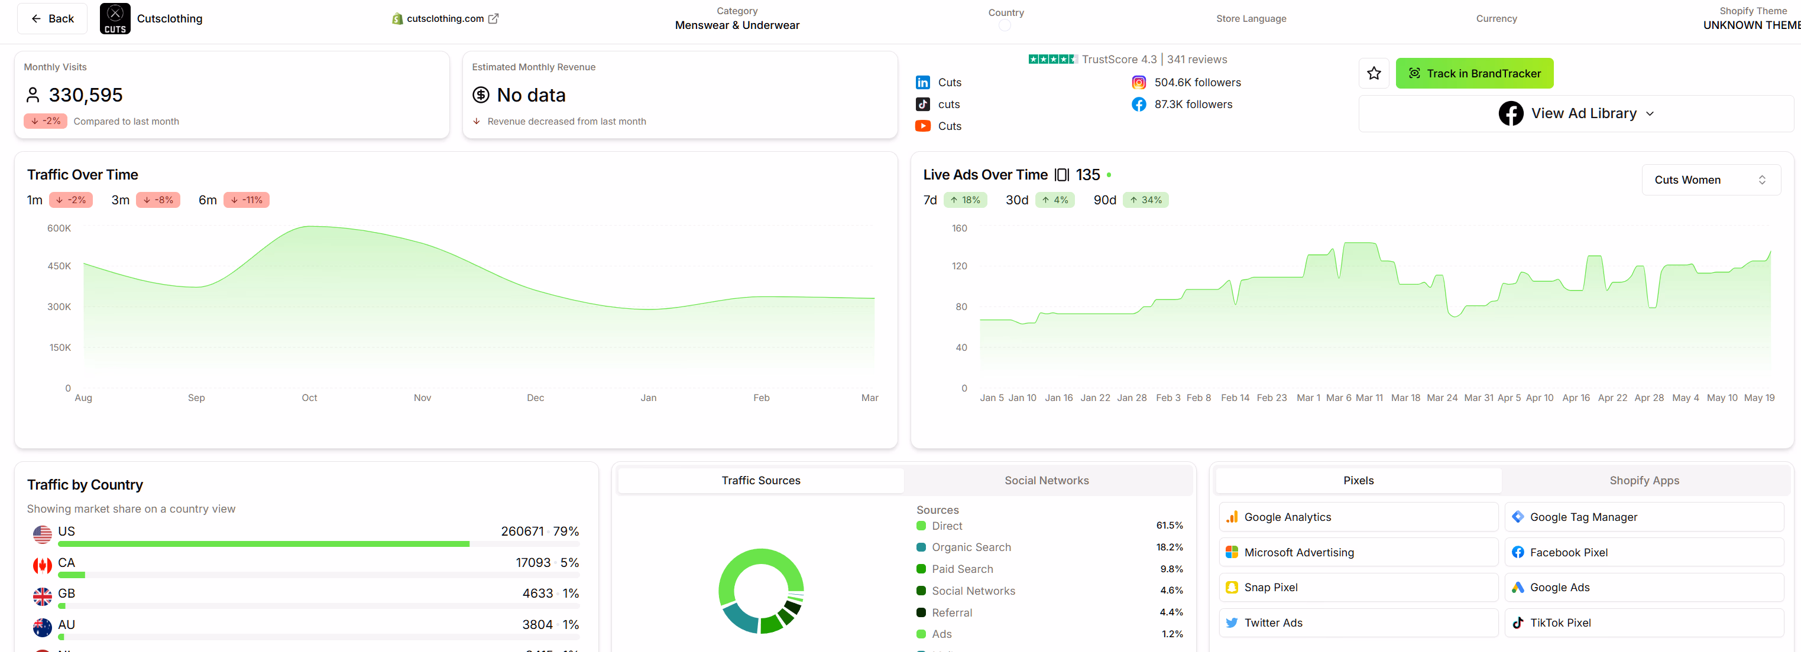1801x652 pixels.
Task: Click the CA traffic share bar
Action: (319, 575)
